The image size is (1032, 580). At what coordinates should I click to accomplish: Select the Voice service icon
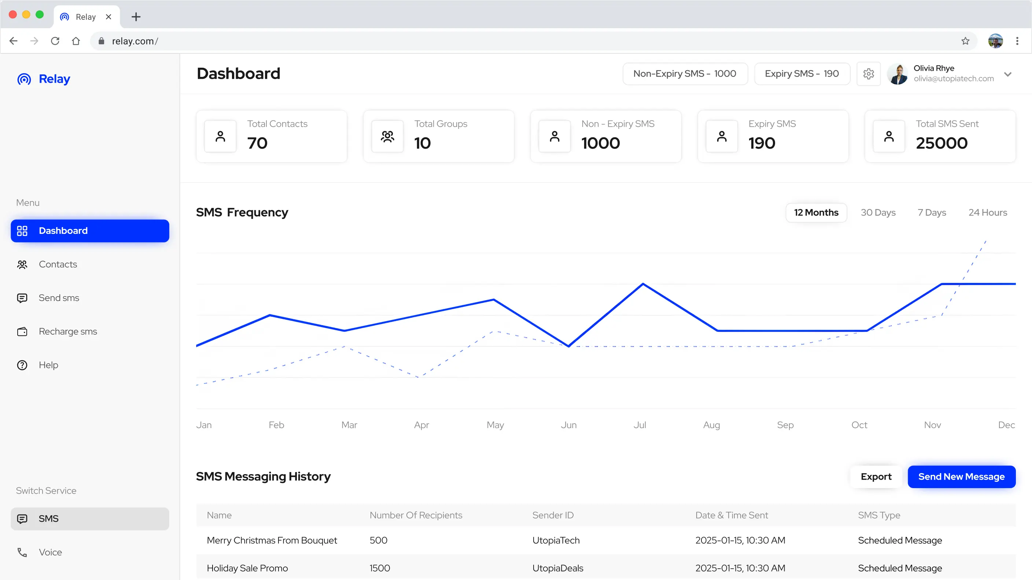point(22,552)
